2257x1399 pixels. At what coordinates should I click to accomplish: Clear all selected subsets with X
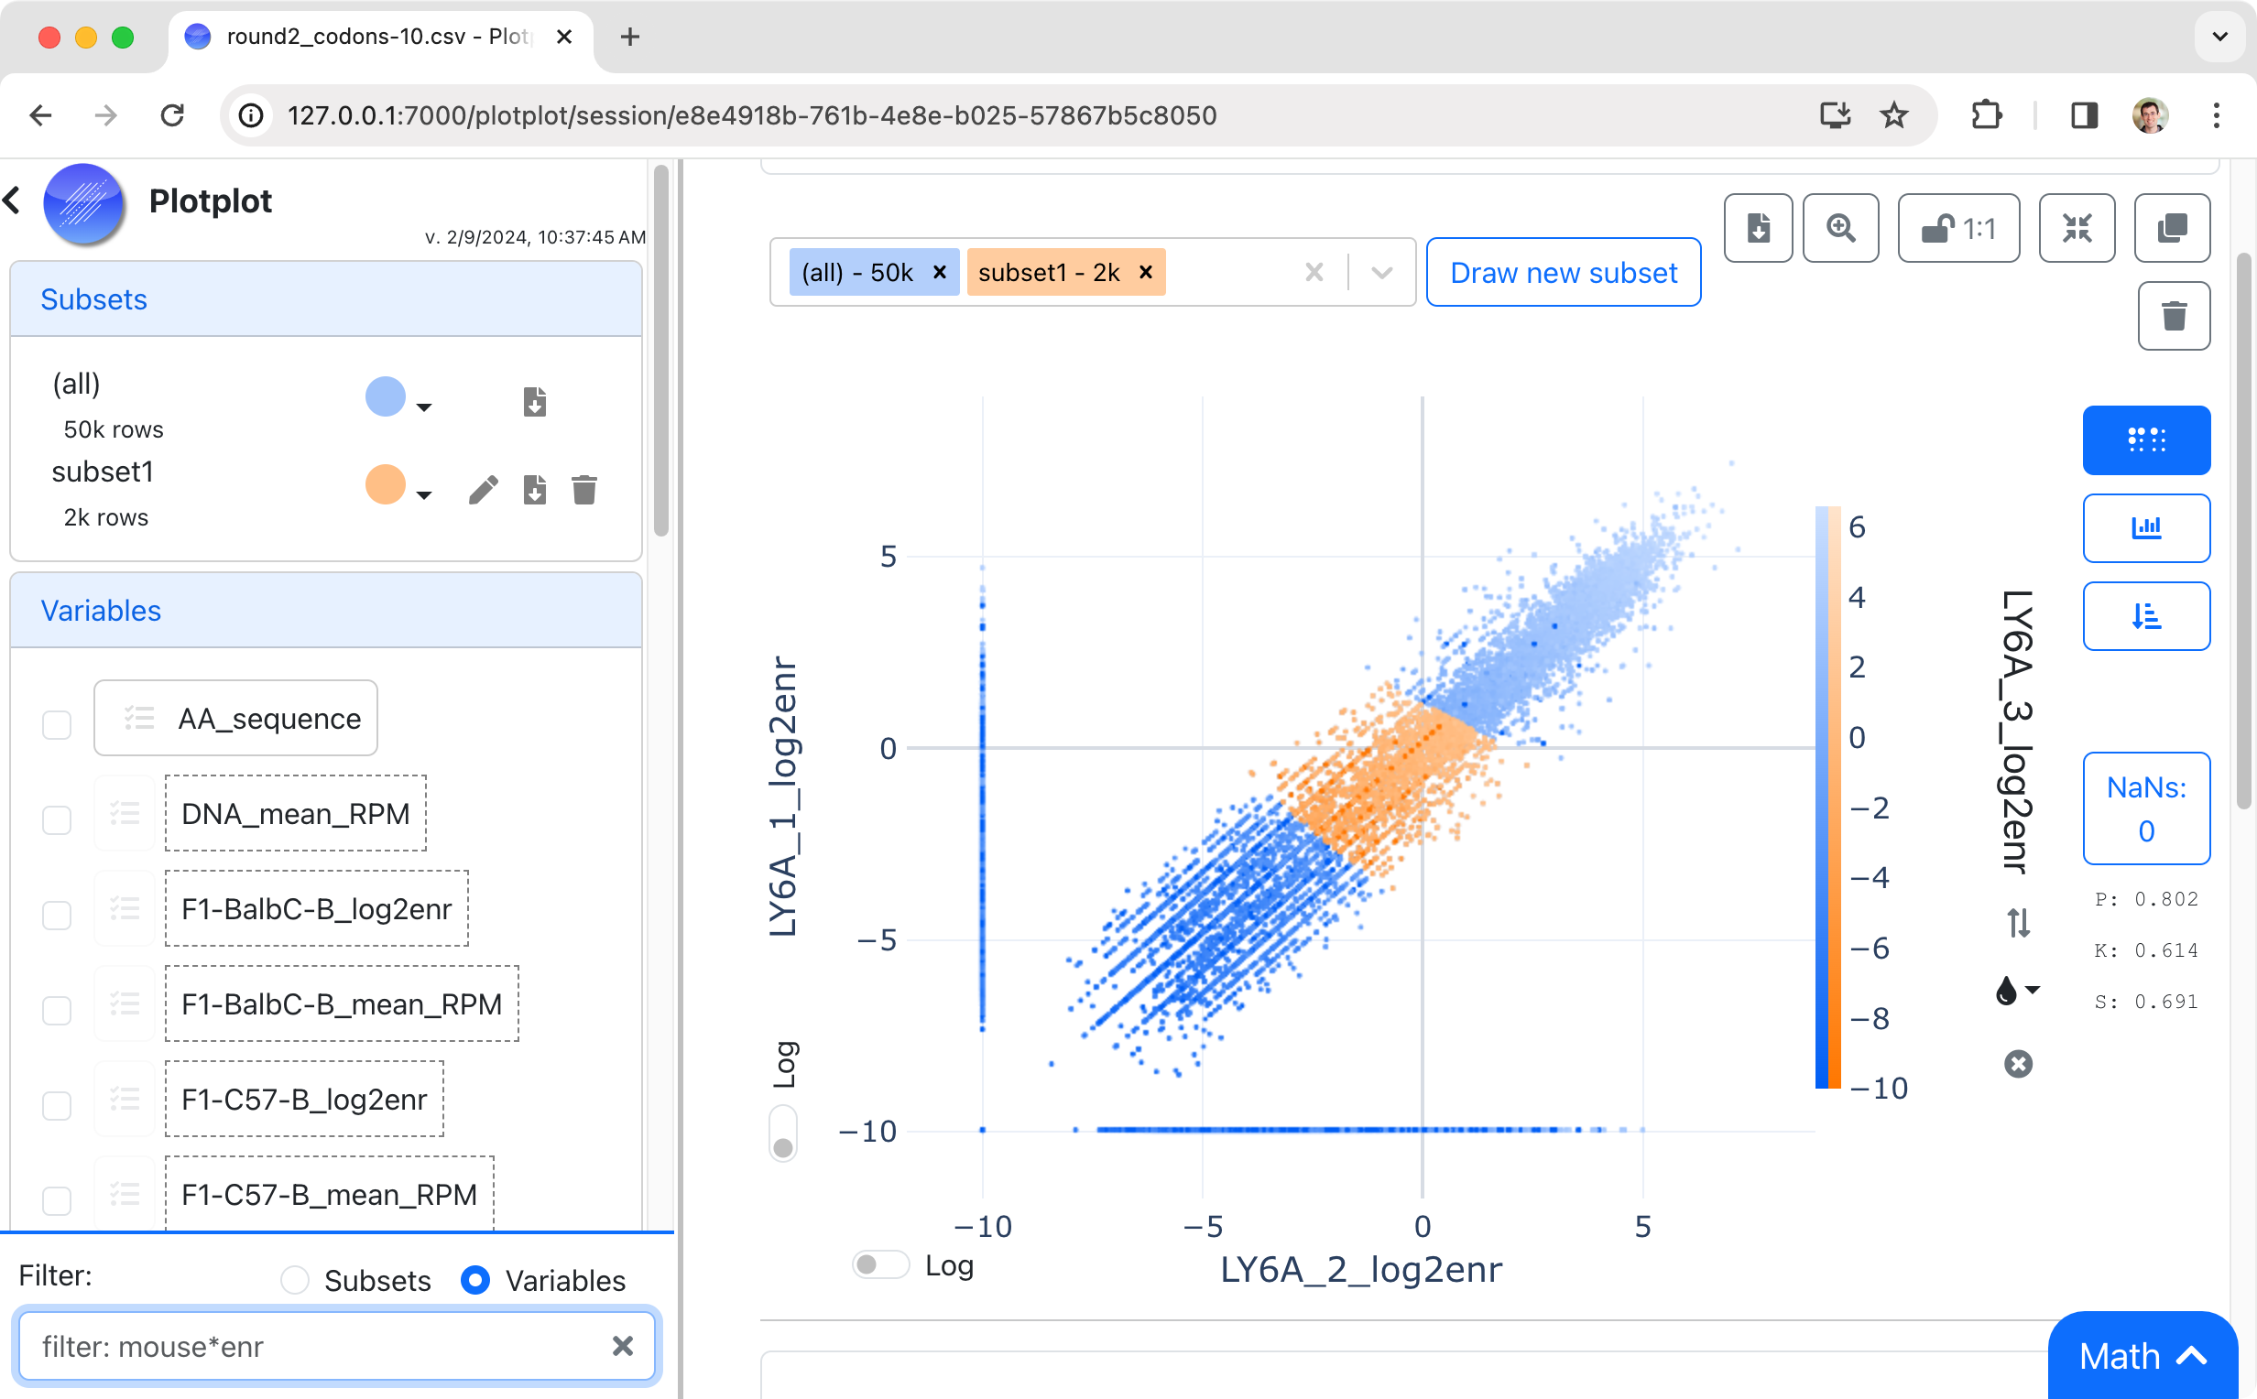pyautogui.click(x=1314, y=272)
